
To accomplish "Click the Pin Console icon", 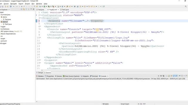I will [x=179, y=76].
